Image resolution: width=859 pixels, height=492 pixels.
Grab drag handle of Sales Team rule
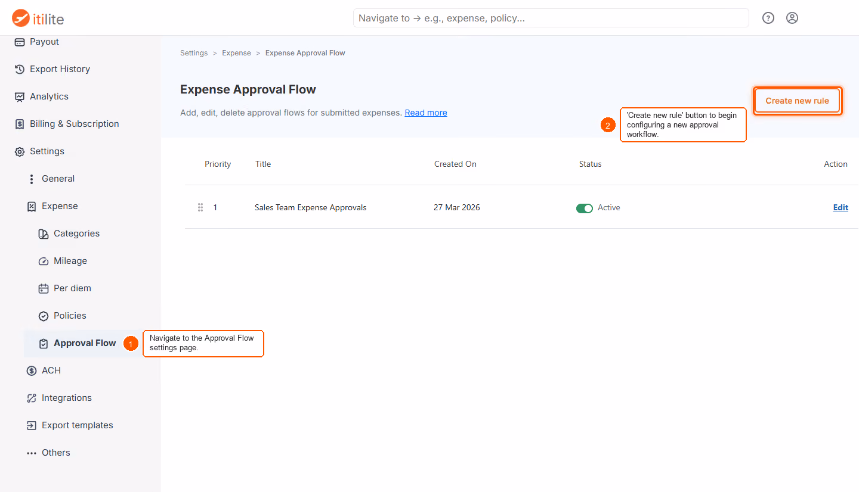coord(200,207)
